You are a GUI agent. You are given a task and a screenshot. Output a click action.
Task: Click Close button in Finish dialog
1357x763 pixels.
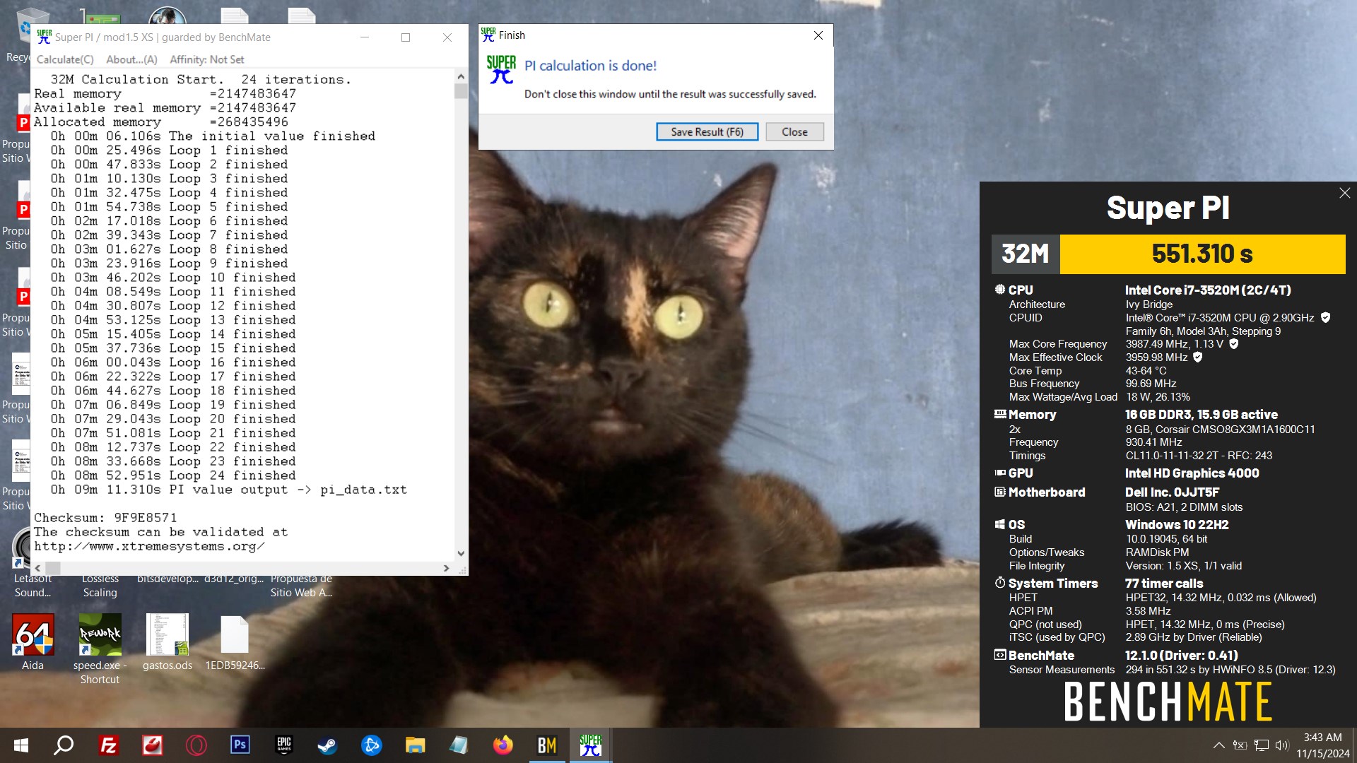point(794,132)
